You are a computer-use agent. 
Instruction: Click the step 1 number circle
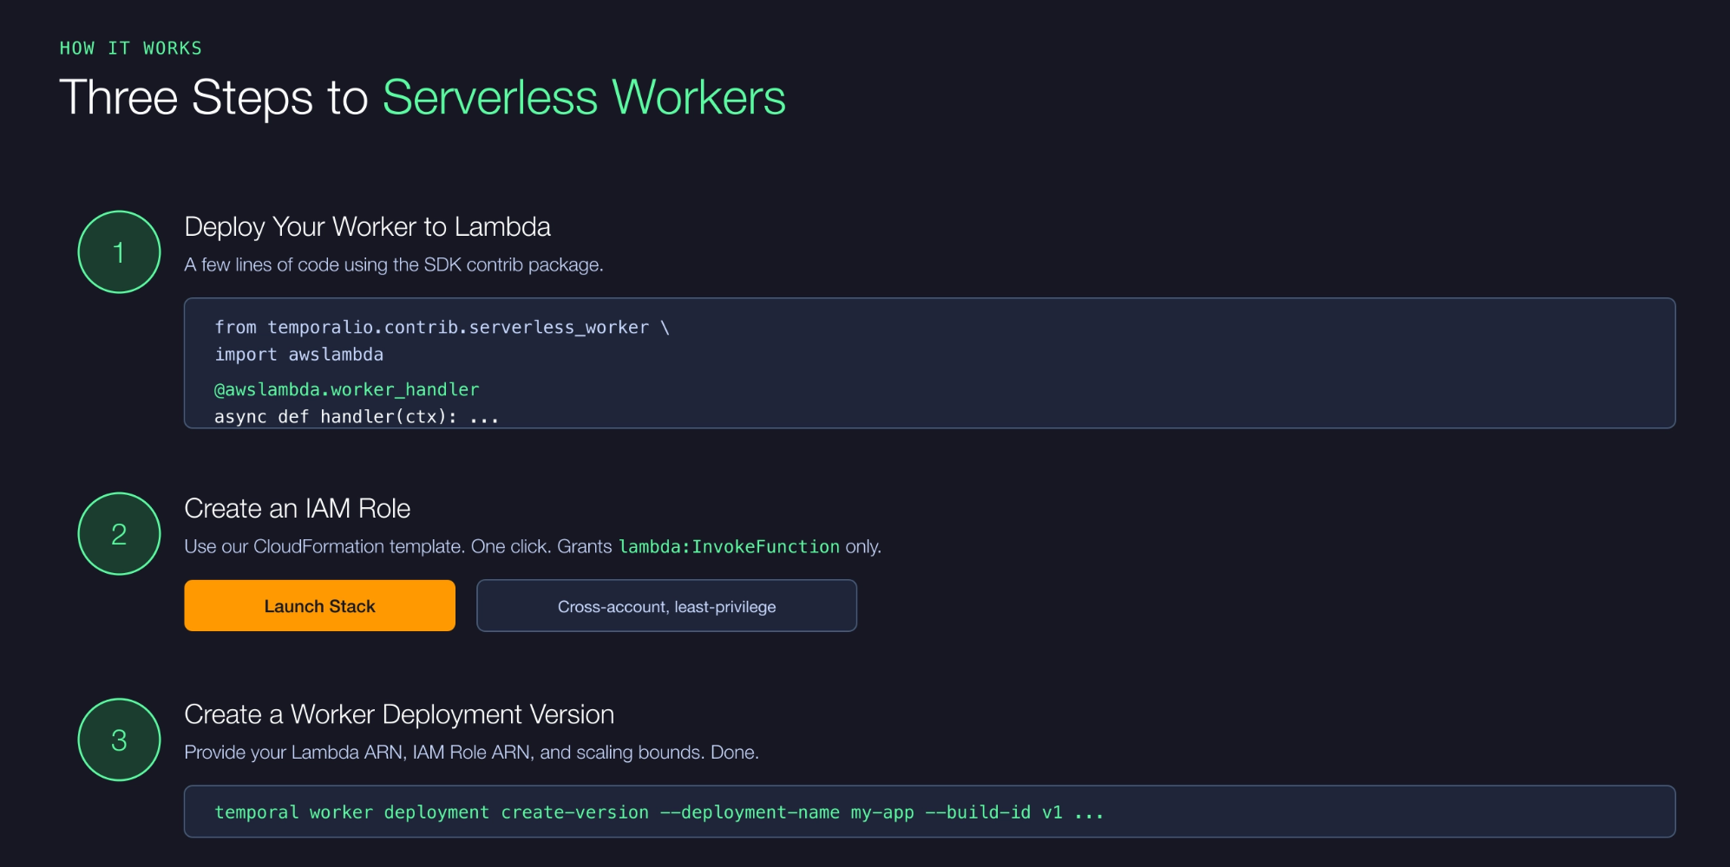click(119, 252)
